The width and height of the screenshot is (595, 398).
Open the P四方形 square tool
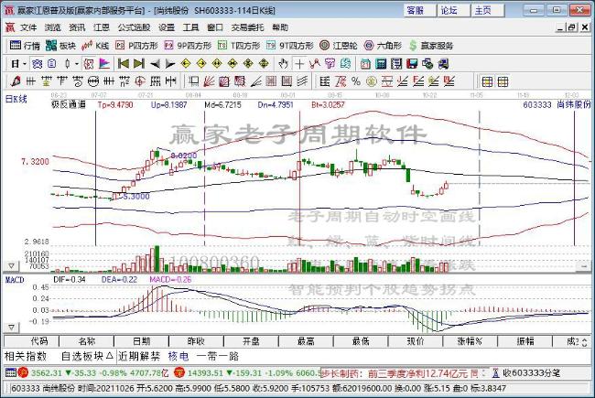click(136, 46)
